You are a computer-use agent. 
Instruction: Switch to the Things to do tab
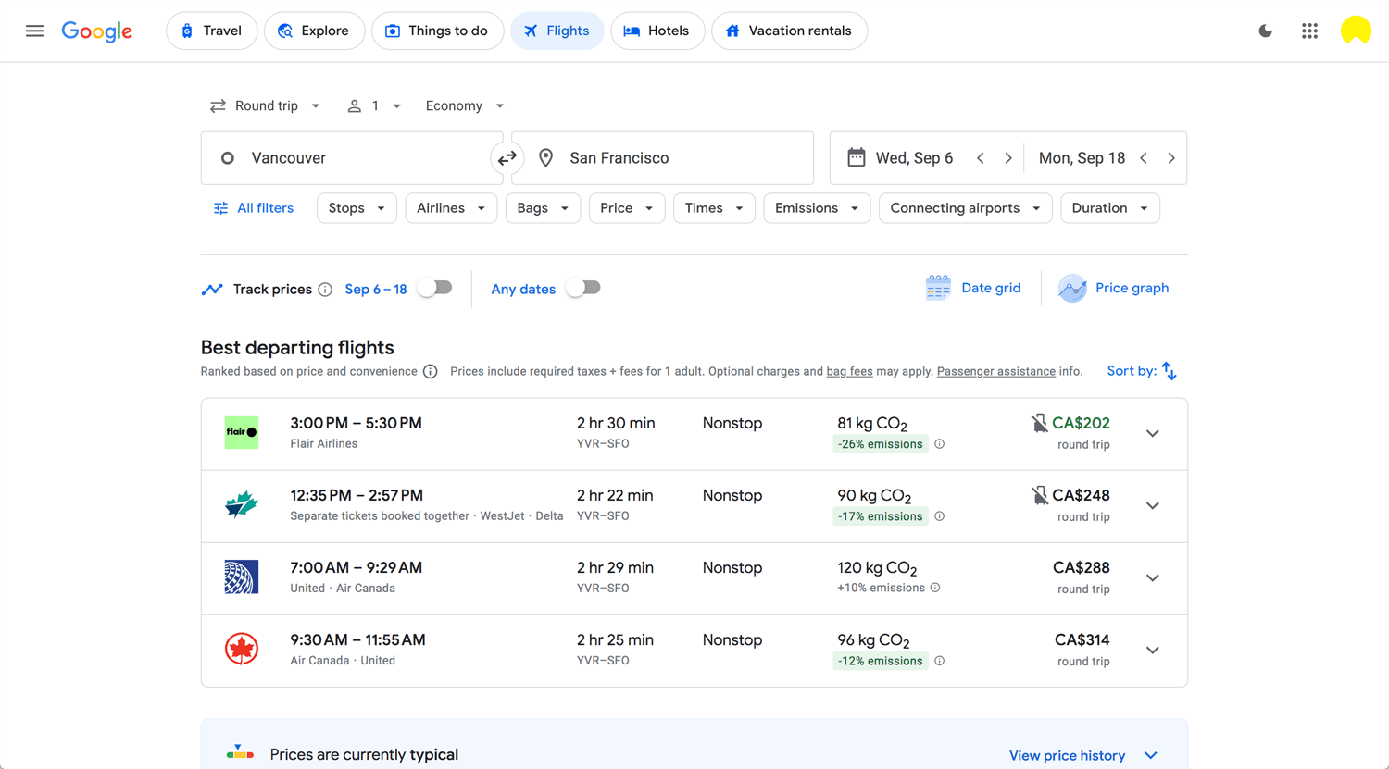tap(438, 31)
